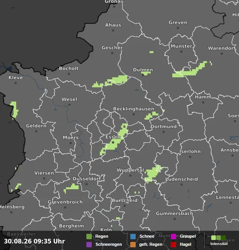
Task: Click the red Hagel legend swatch
Action: [x=173, y=244]
